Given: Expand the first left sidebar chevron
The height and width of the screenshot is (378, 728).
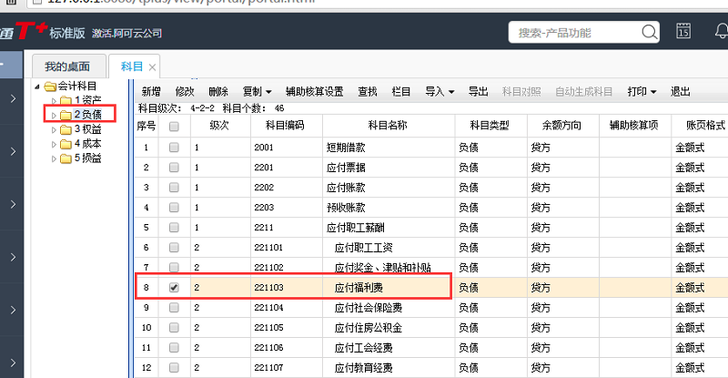Looking at the screenshot, I should 13,98.
